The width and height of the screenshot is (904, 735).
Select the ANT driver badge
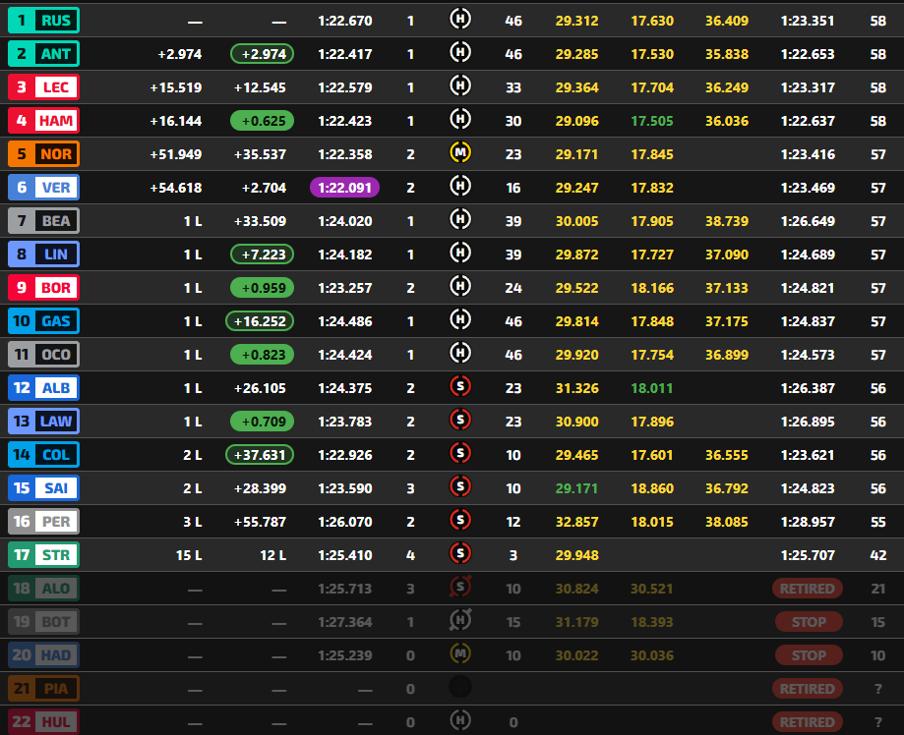[x=44, y=54]
